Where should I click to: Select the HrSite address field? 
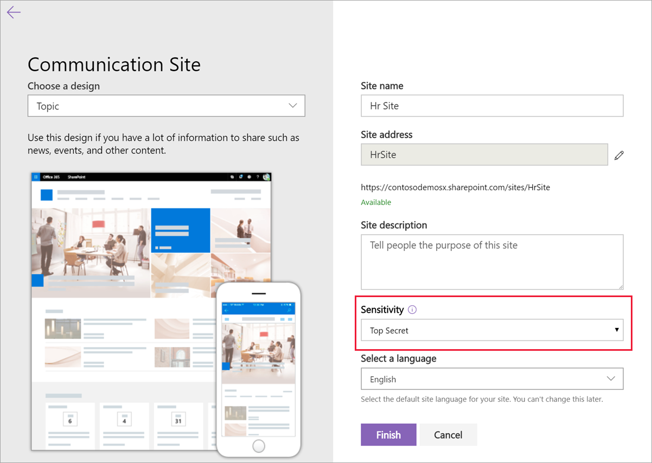click(484, 155)
